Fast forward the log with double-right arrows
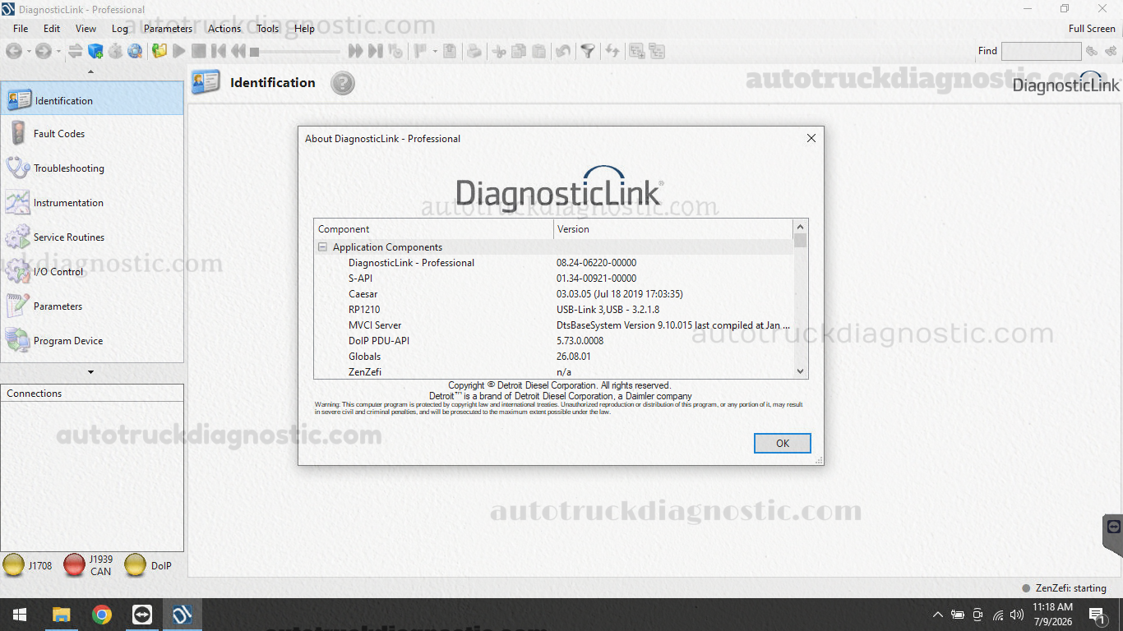Screen dimensions: 1123x631 [355, 51]
